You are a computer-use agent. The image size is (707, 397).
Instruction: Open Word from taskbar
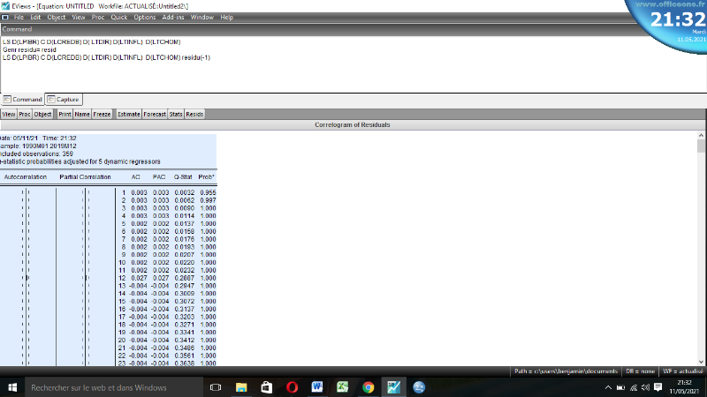tap(317, 387)
